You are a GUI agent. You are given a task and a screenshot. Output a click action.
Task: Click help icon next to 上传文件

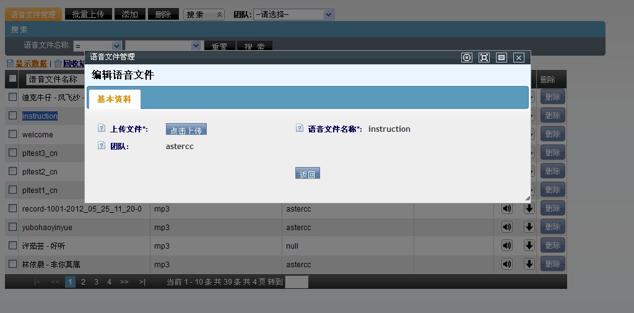[x=102, y=129]
